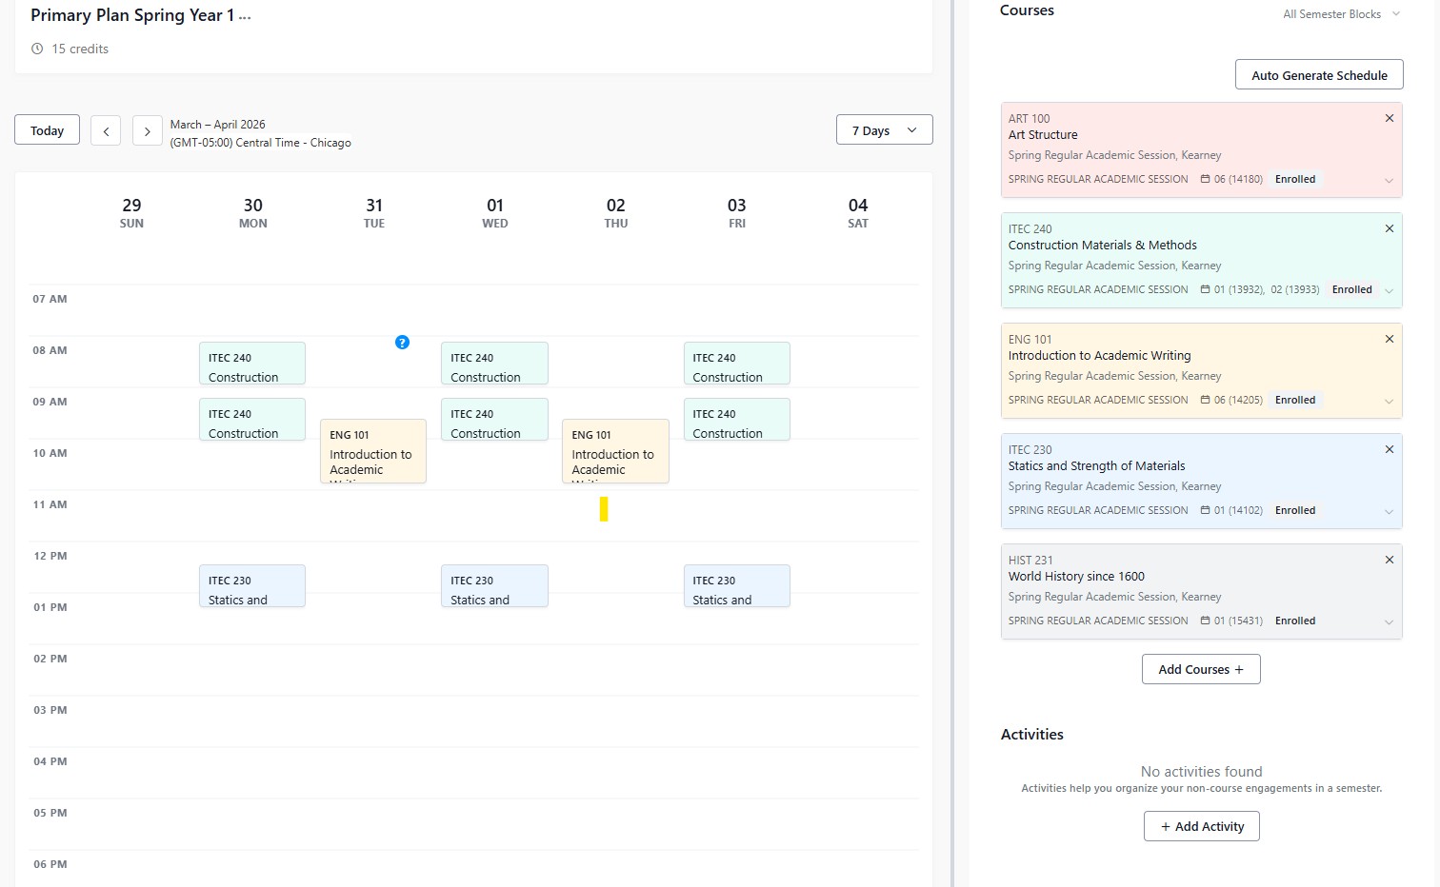Expand ITEC 230 course card details
Viewport: 1440px width, 887px height.
click(1389, 512)
